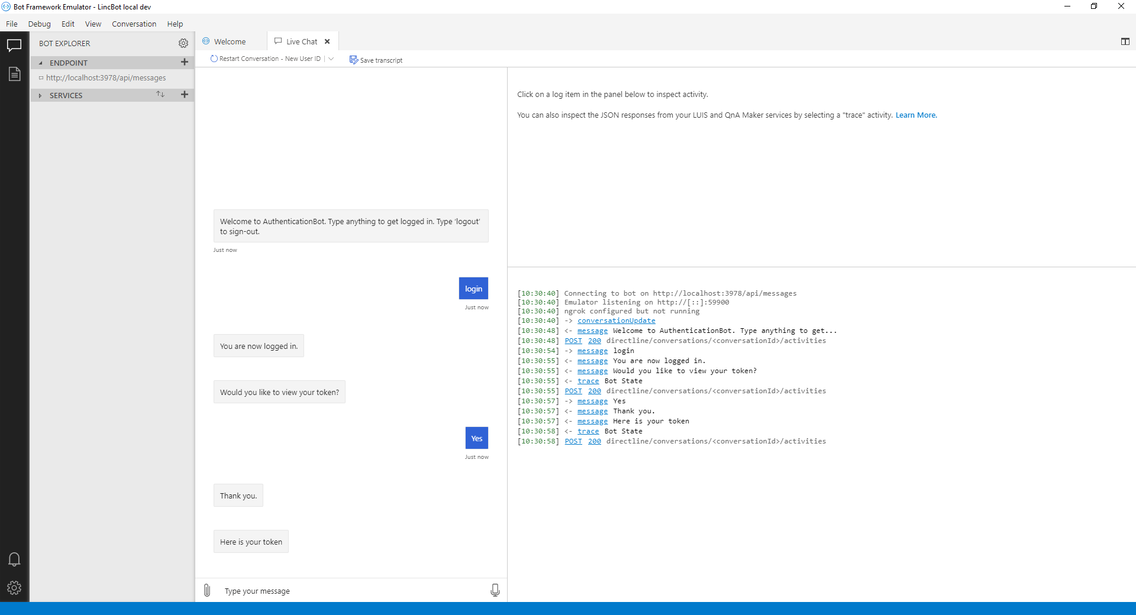This screenshot has height=615, width=1136.
Task: Open emulator settings via bottom-left gear
Action: (x=14, y=588)
